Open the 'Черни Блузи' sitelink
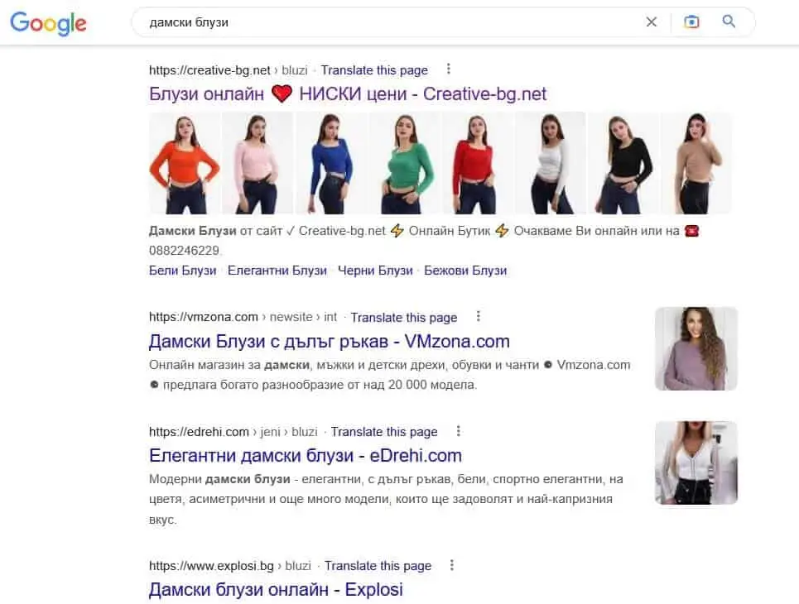Screen dimensions: 799x604 tap(375, 271)
